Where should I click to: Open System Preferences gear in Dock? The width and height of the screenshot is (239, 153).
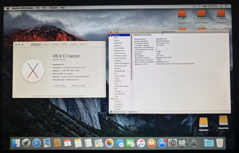tap(173, 143)
